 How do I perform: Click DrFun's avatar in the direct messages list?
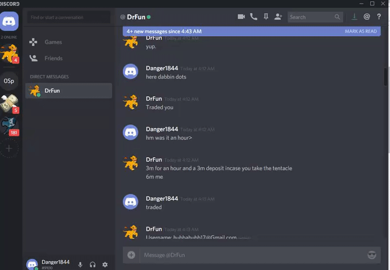(35, 91)
